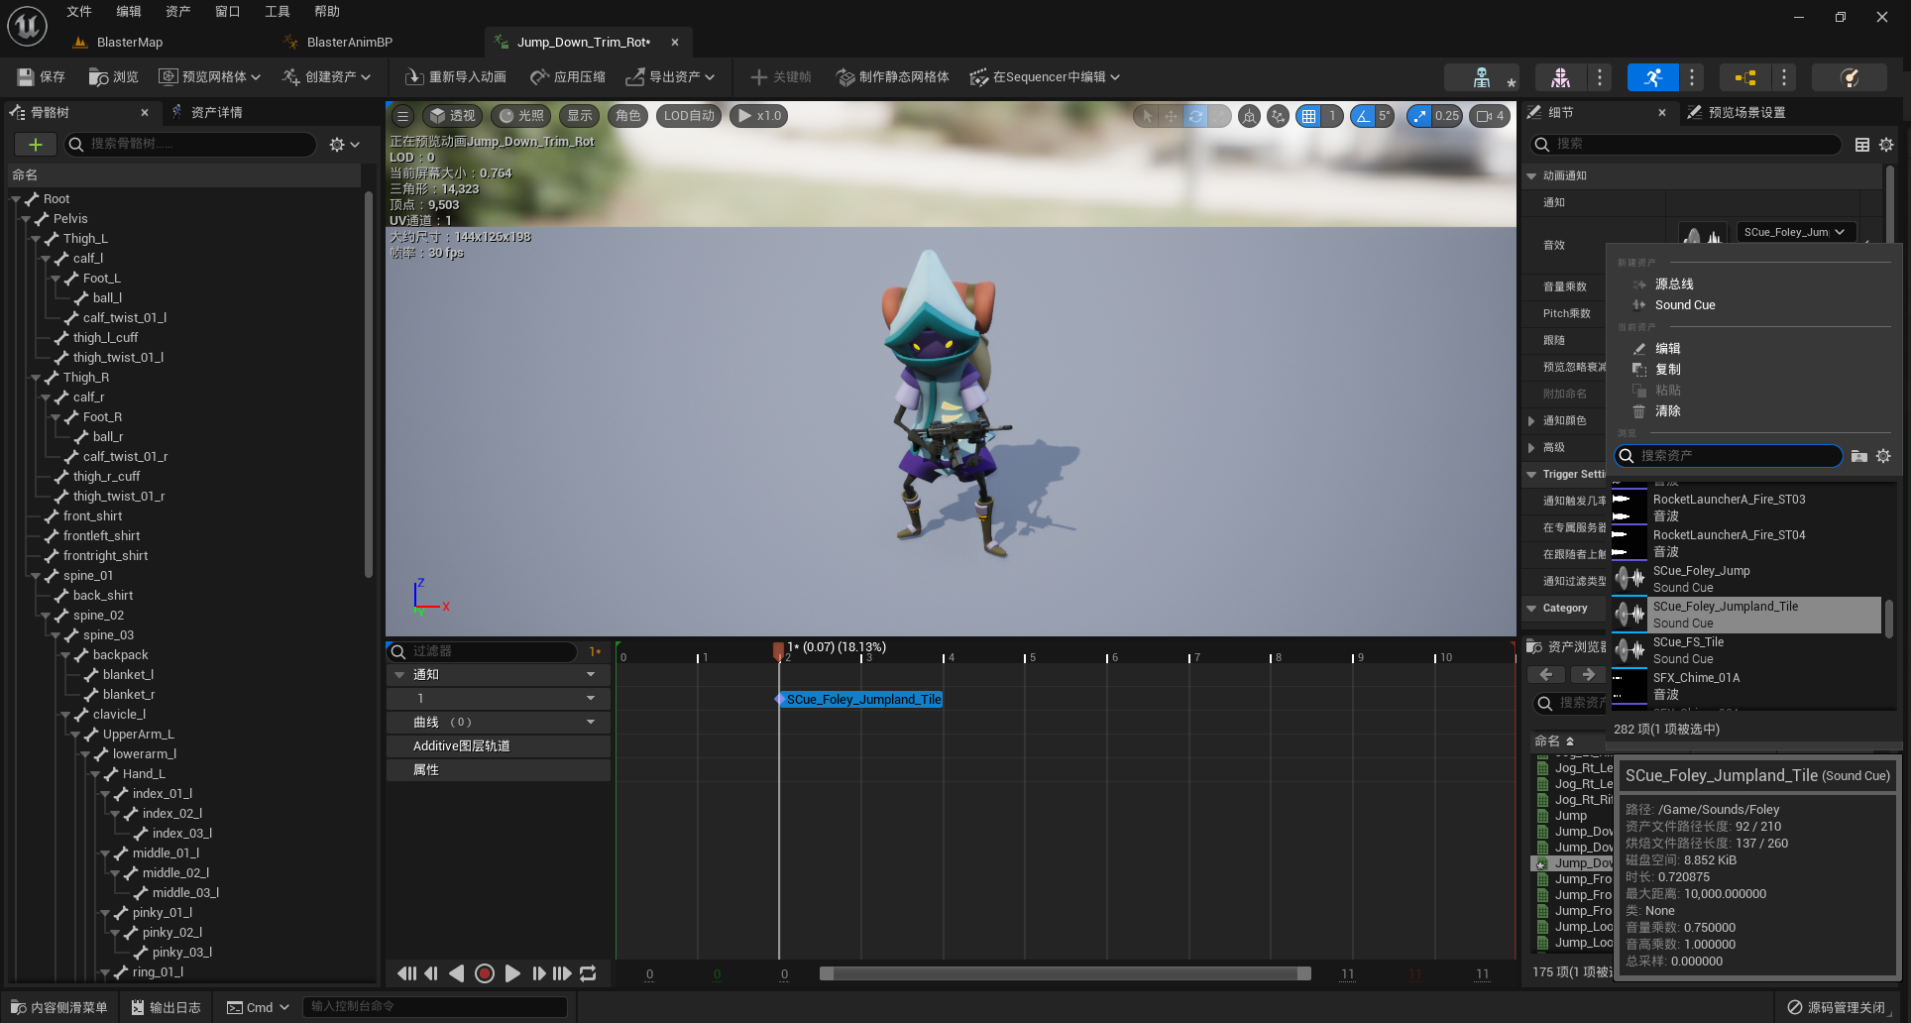Open details panel property matrix grid icon

point(1862,145)
